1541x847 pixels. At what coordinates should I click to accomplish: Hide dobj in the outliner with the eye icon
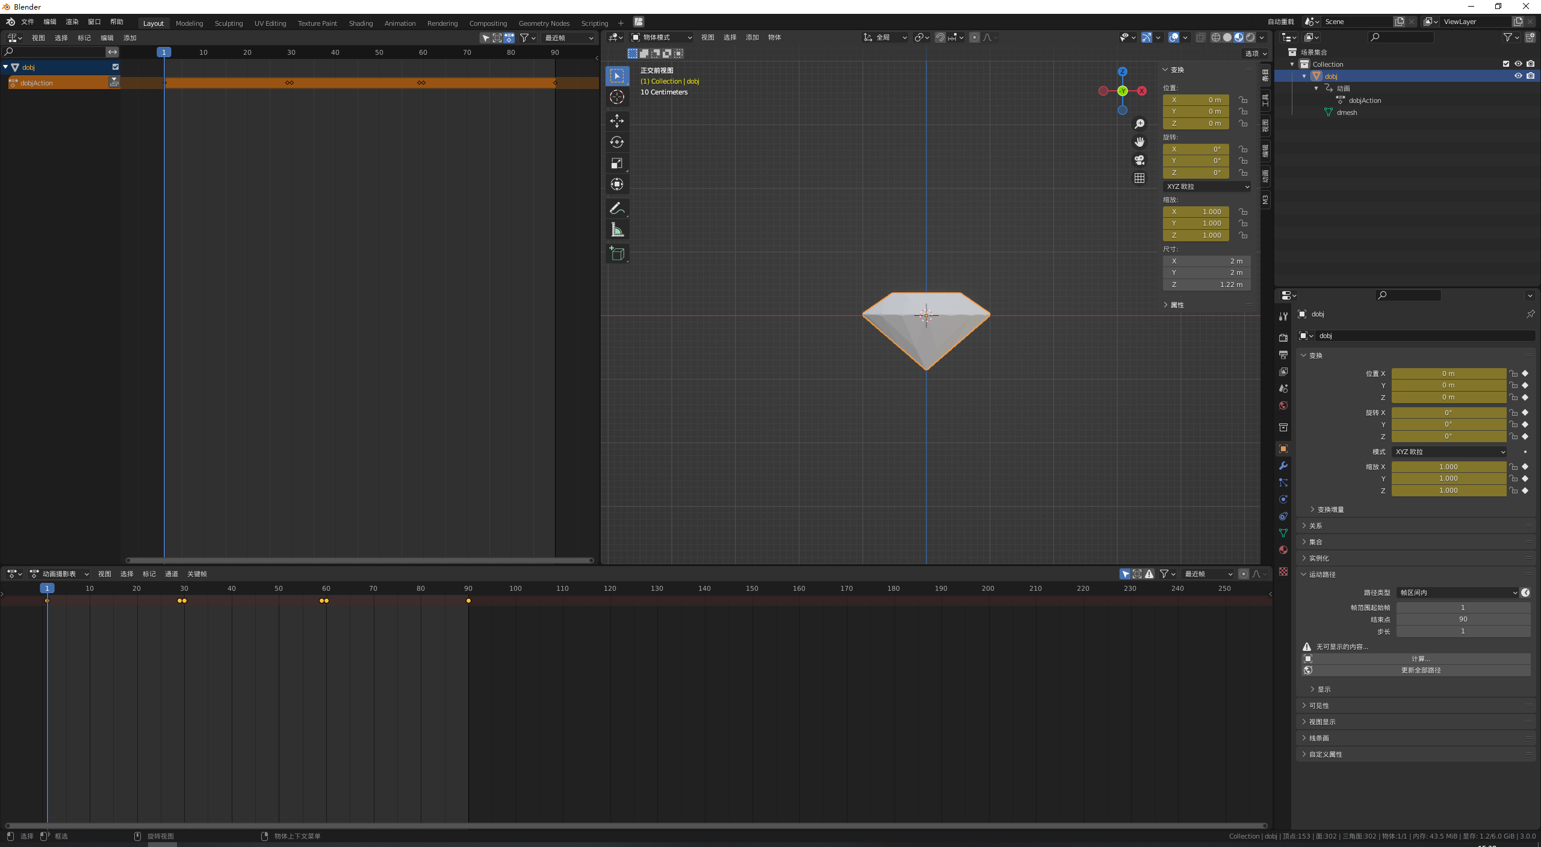pyautogui.click(x=1518, y=76)
